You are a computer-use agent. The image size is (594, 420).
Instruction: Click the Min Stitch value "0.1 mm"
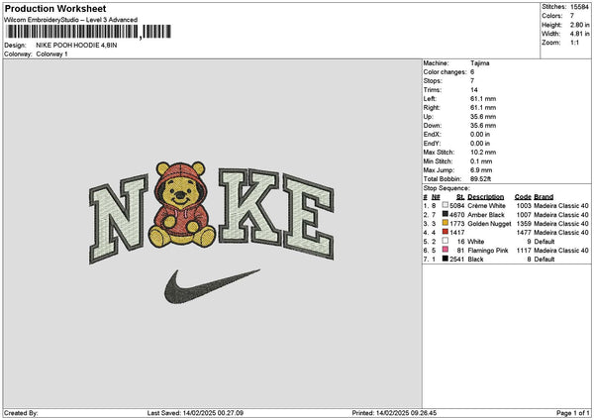coord(480,161)
